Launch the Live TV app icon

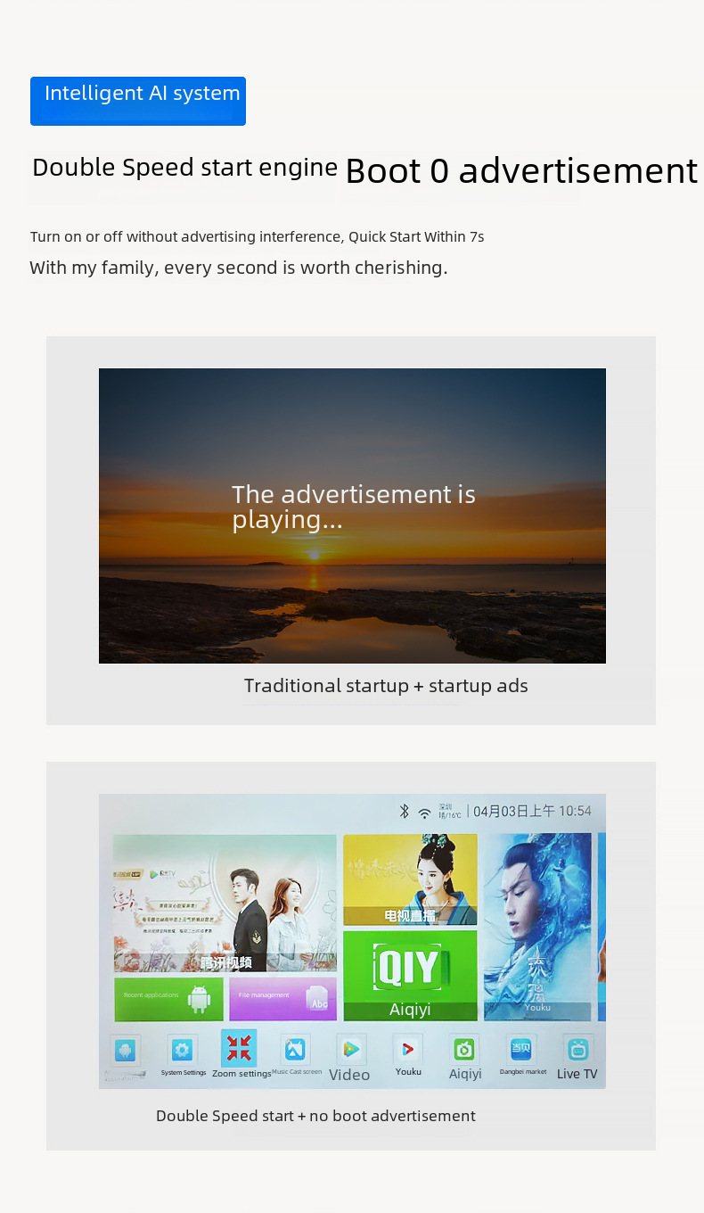(x=578, y=1049)
